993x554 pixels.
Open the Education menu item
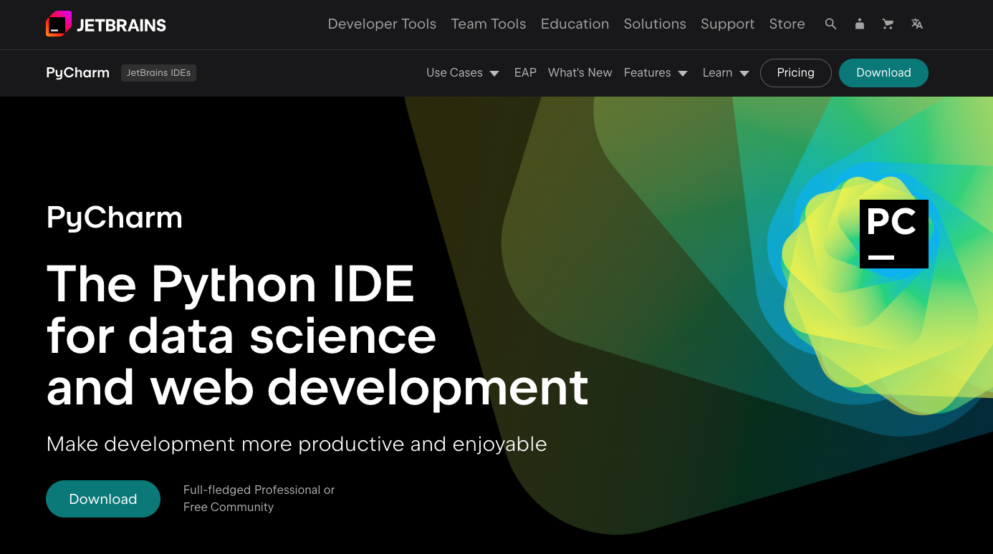[x=575, y=24]
